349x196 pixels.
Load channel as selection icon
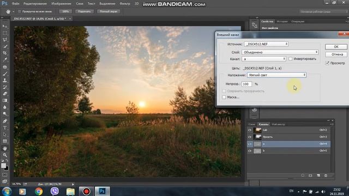coord(303,175)
